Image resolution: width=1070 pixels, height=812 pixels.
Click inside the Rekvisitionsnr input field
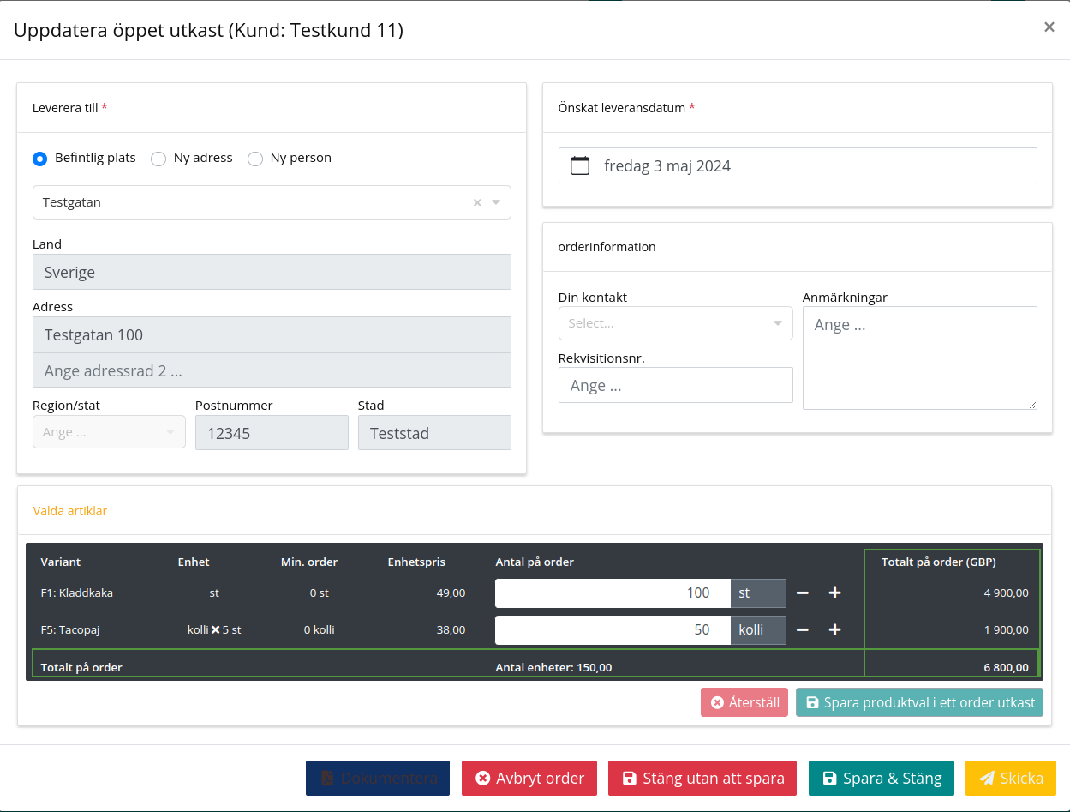pyautogui.click(x=675, y=385)
